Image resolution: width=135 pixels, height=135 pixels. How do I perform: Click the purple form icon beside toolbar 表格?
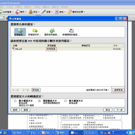tap(57, 12)
